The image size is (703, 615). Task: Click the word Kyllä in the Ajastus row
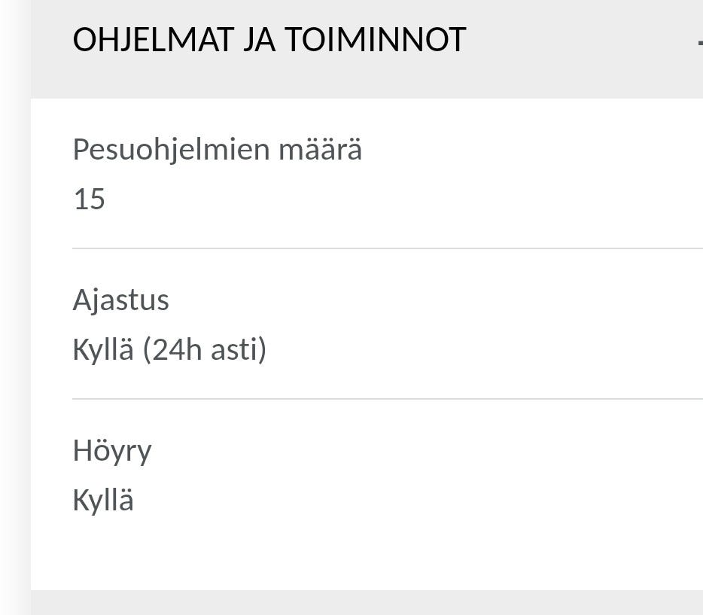pyautogui.click(x=103, y=350)
